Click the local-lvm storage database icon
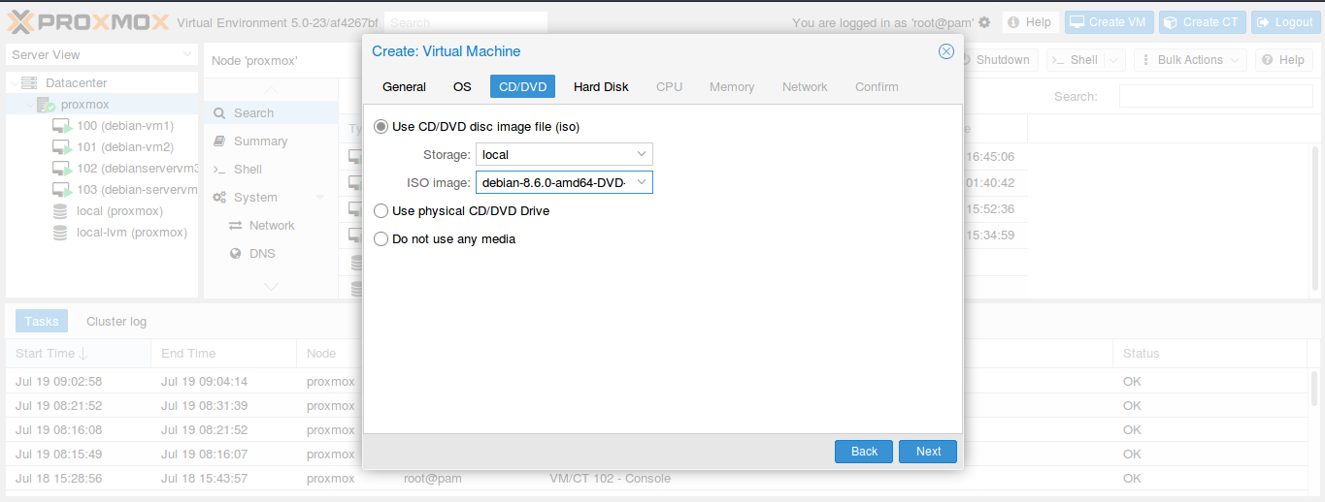Viewport: 1325px width, 502px height. [60, 233]
